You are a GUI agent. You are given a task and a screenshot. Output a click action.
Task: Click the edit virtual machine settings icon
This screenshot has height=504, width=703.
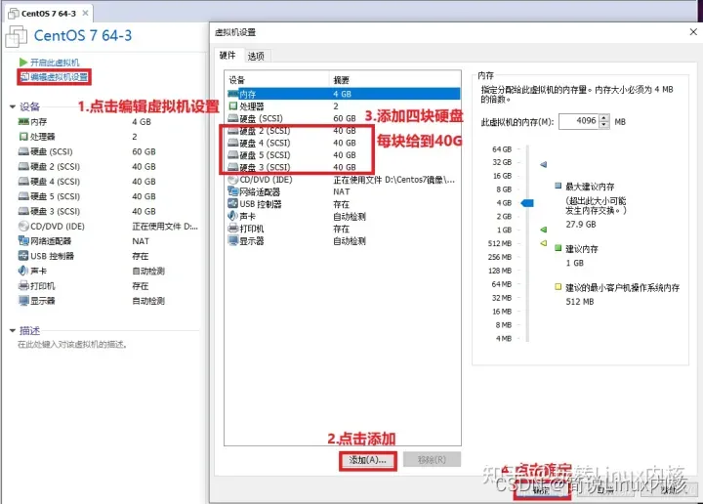[25, 77]
